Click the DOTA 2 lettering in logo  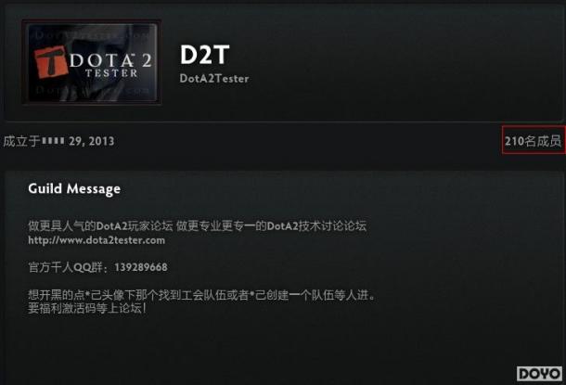coord(110,60)
